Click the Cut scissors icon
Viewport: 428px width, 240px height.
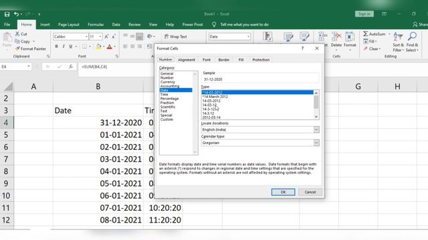pos(17,34)
